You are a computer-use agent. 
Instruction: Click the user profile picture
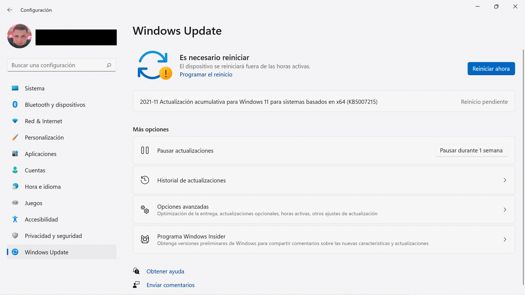[19, 36]
